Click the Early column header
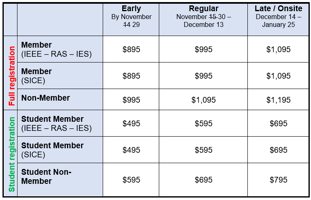The height and width of the screenshot is (200, 311). [x=131, y=9]
